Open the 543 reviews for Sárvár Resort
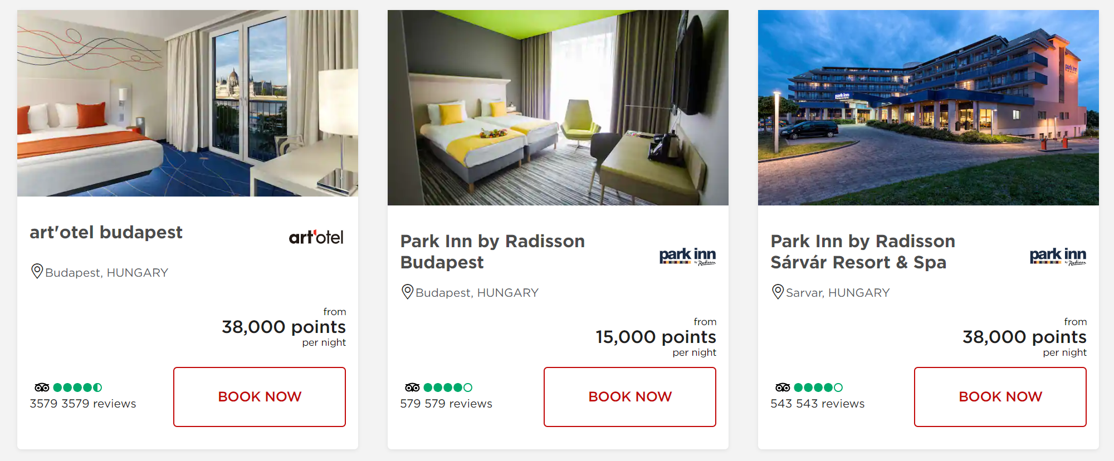 point(818,403)
